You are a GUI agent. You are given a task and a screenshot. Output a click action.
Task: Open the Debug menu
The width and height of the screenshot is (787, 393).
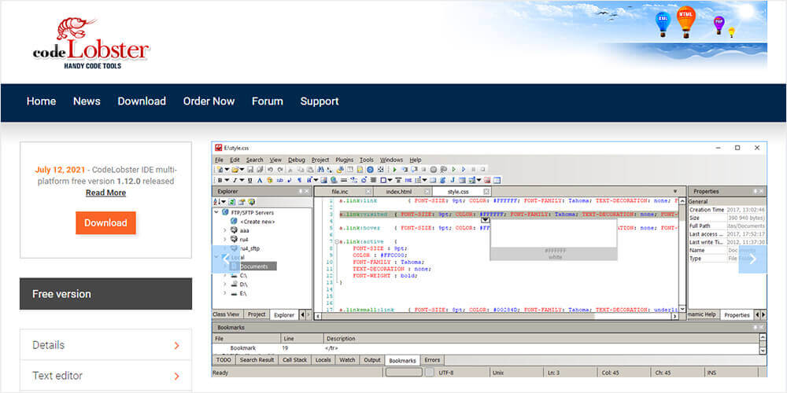(296, 160)
